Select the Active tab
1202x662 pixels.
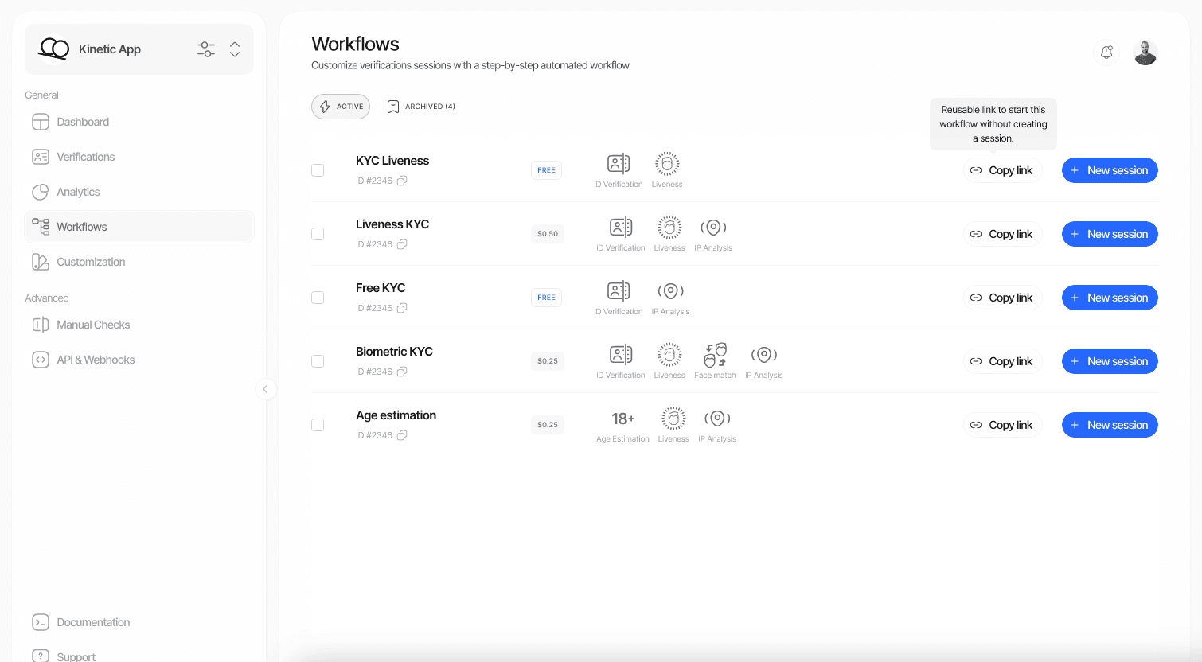[341, 107]
